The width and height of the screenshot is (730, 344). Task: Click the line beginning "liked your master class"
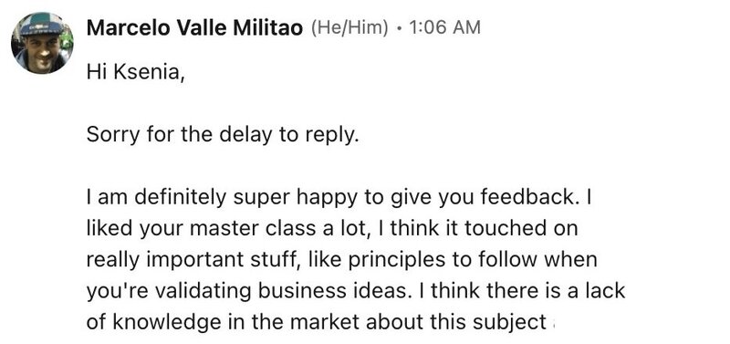tap(332, 228)
